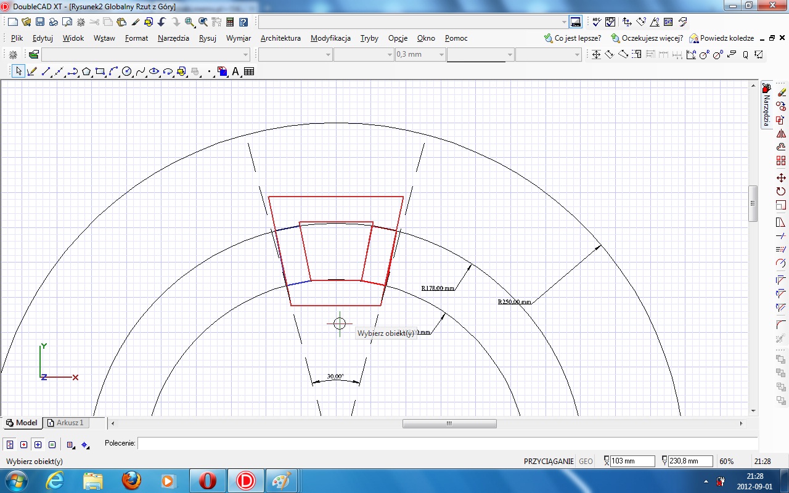Pick the Circle drawing tool
This screenshot has height=493, width=789.
127,71
